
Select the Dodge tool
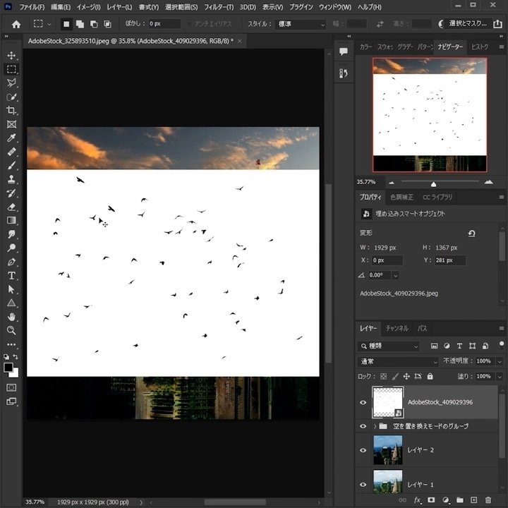pos(12,248)
